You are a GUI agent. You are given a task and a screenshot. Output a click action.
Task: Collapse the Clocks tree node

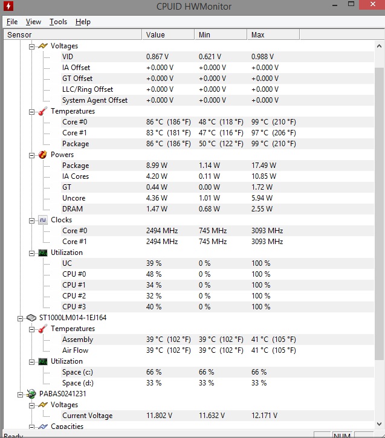[x=32, y=220]
